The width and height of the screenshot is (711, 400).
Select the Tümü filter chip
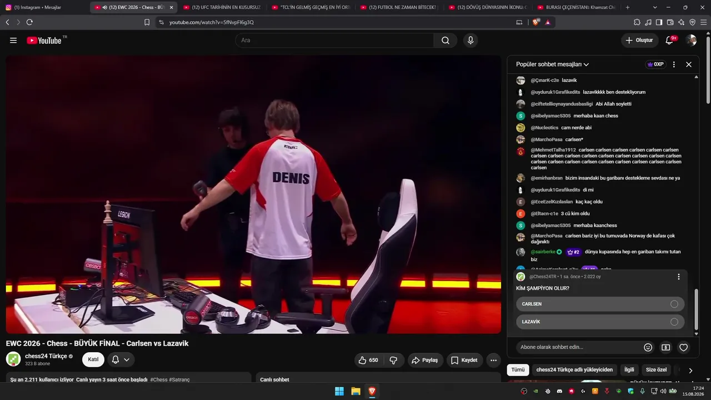pyautogui.click(x=518, y=370)
